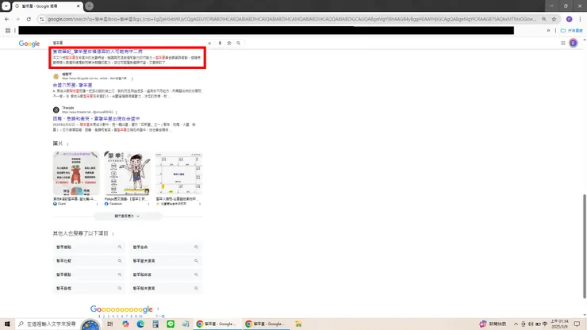Open the taskbar clock and date
587x330 pixels.
560,324
